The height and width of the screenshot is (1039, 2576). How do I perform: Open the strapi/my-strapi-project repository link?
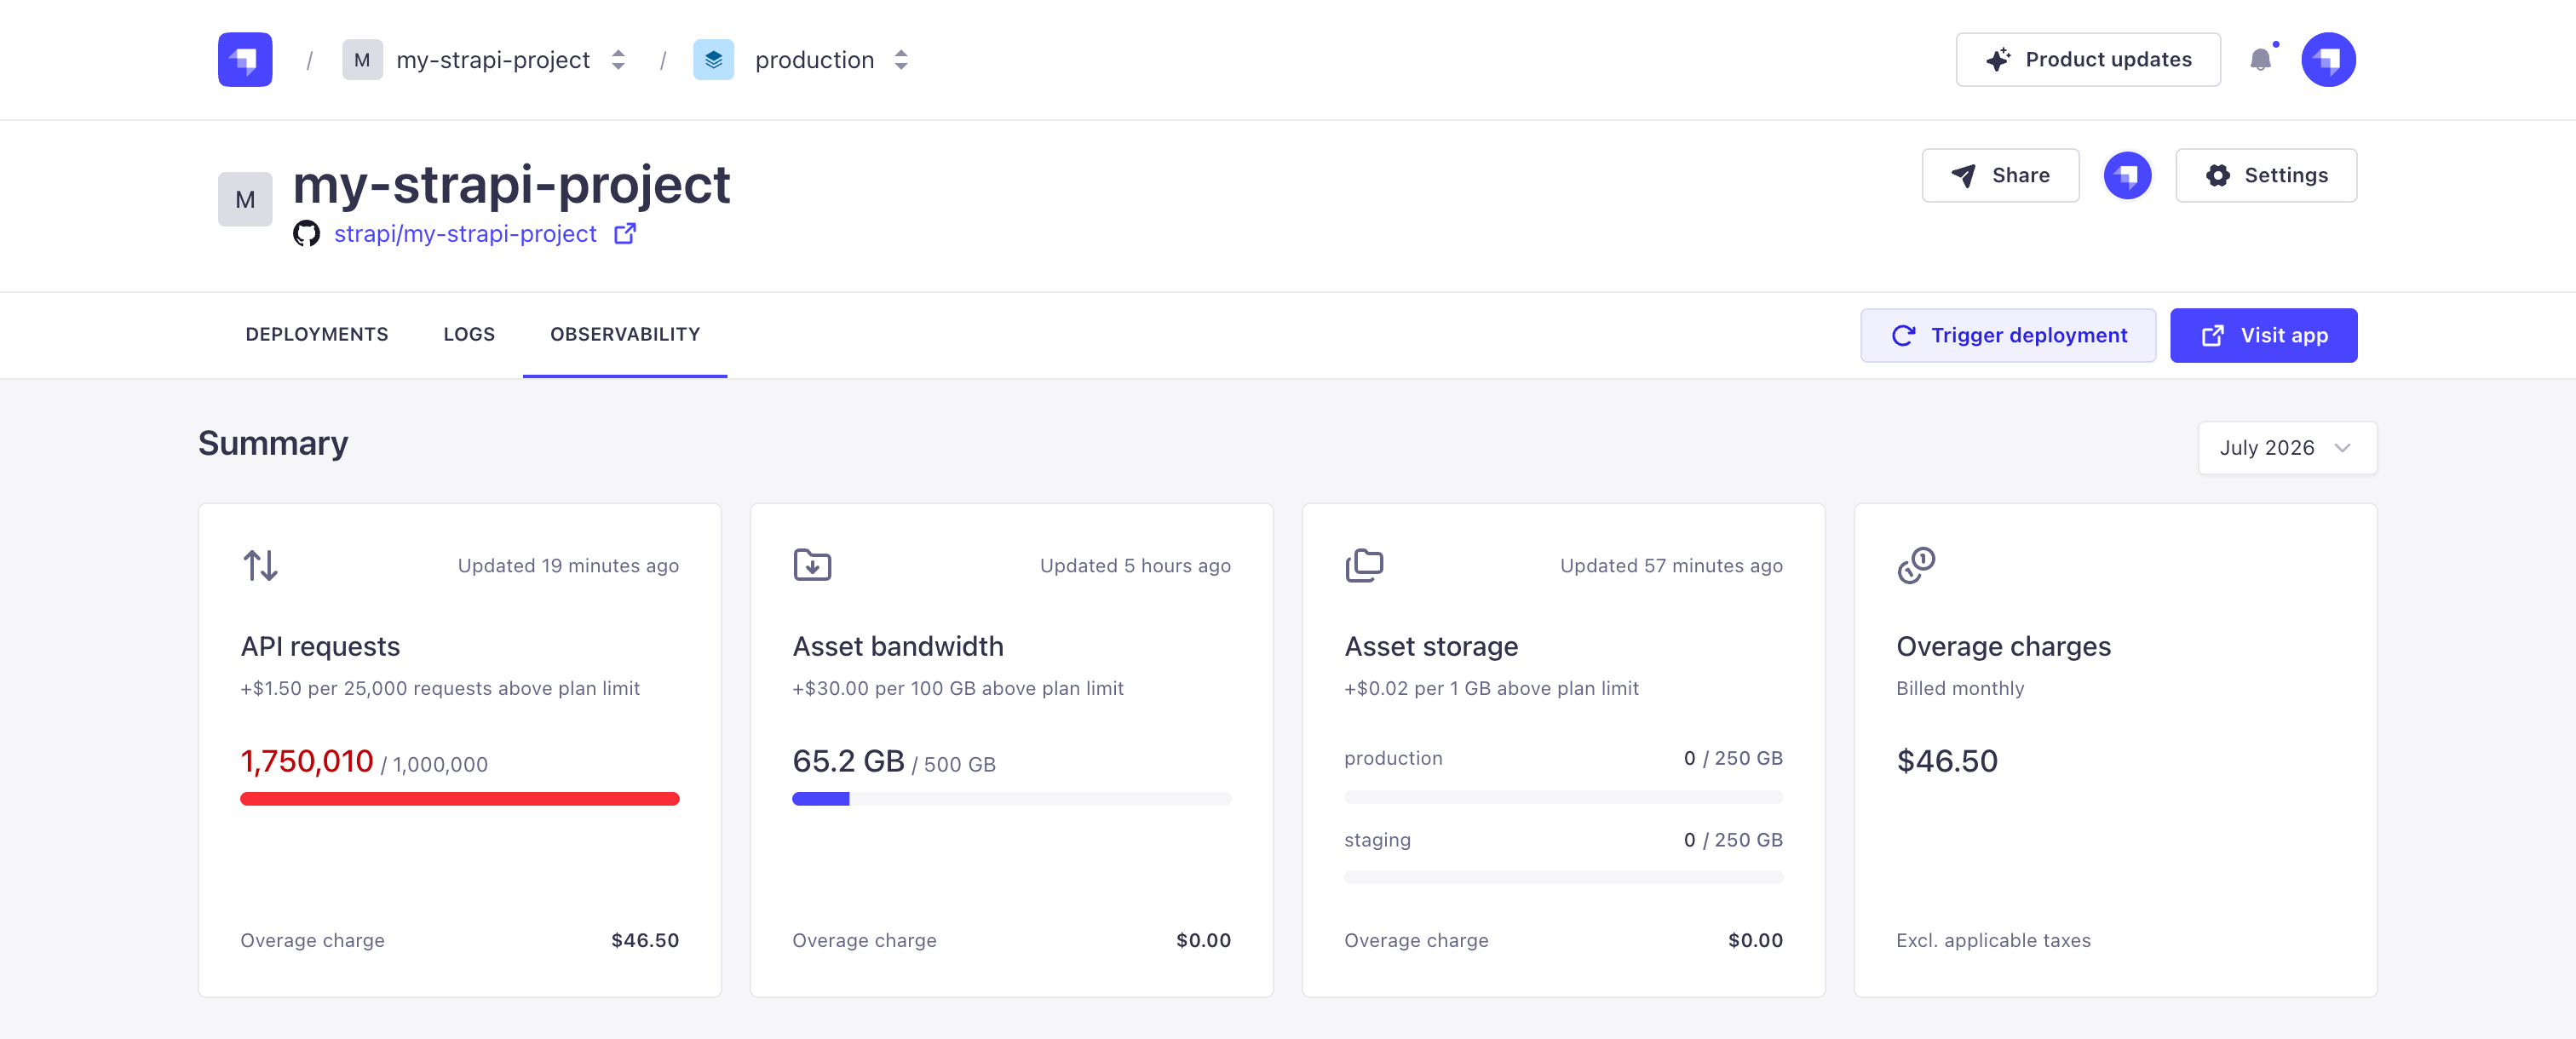(x=465, y=234)
